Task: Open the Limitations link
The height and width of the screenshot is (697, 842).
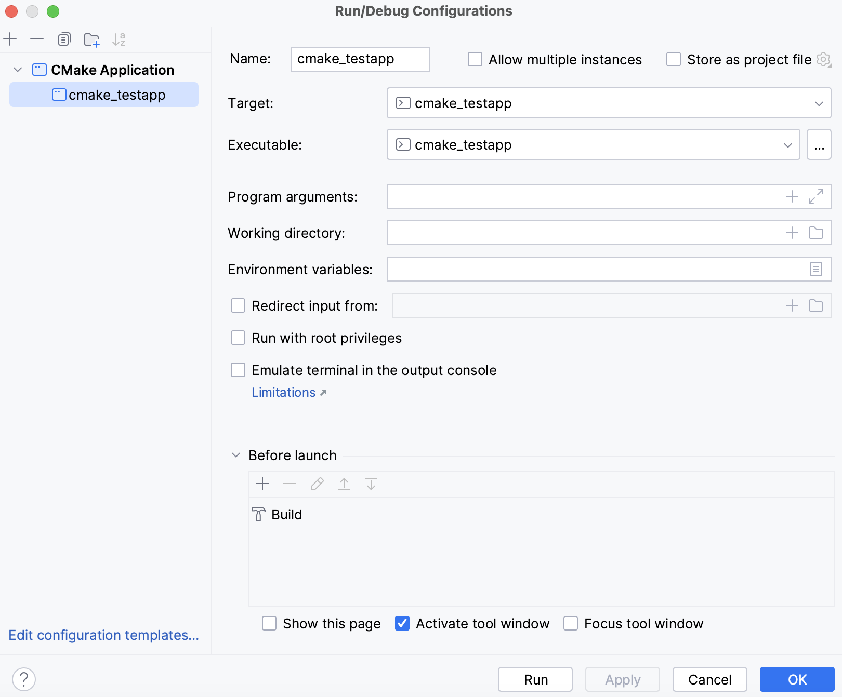Action: click(x=284, y=392)
